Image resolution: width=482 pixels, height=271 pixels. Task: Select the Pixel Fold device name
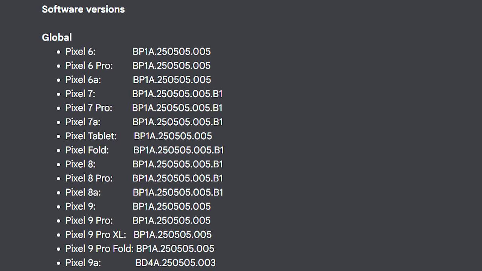click(87, 150)
